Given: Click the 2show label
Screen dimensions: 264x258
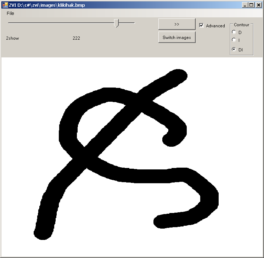Looking at the screenshot, I should pyautogui.click(x=12, y=38).
